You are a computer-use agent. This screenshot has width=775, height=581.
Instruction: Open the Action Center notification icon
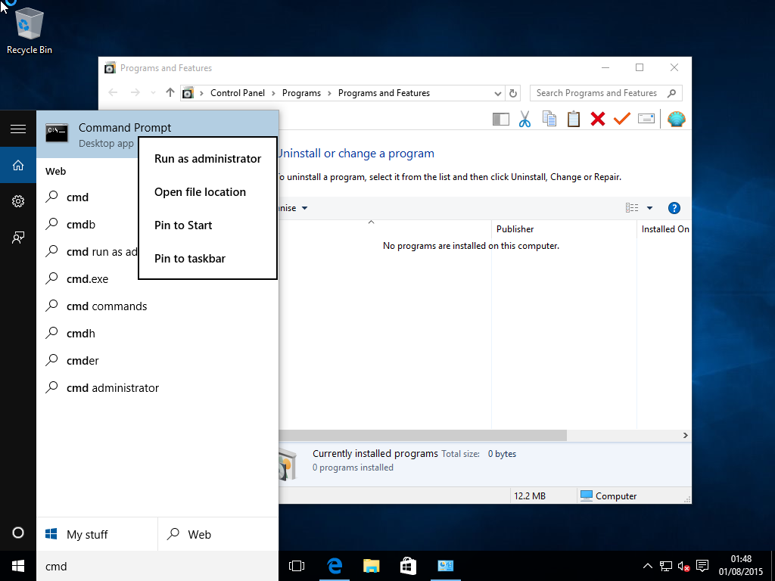702,566
